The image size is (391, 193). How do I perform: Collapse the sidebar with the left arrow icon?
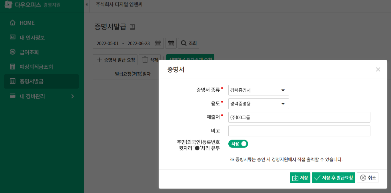86,5
